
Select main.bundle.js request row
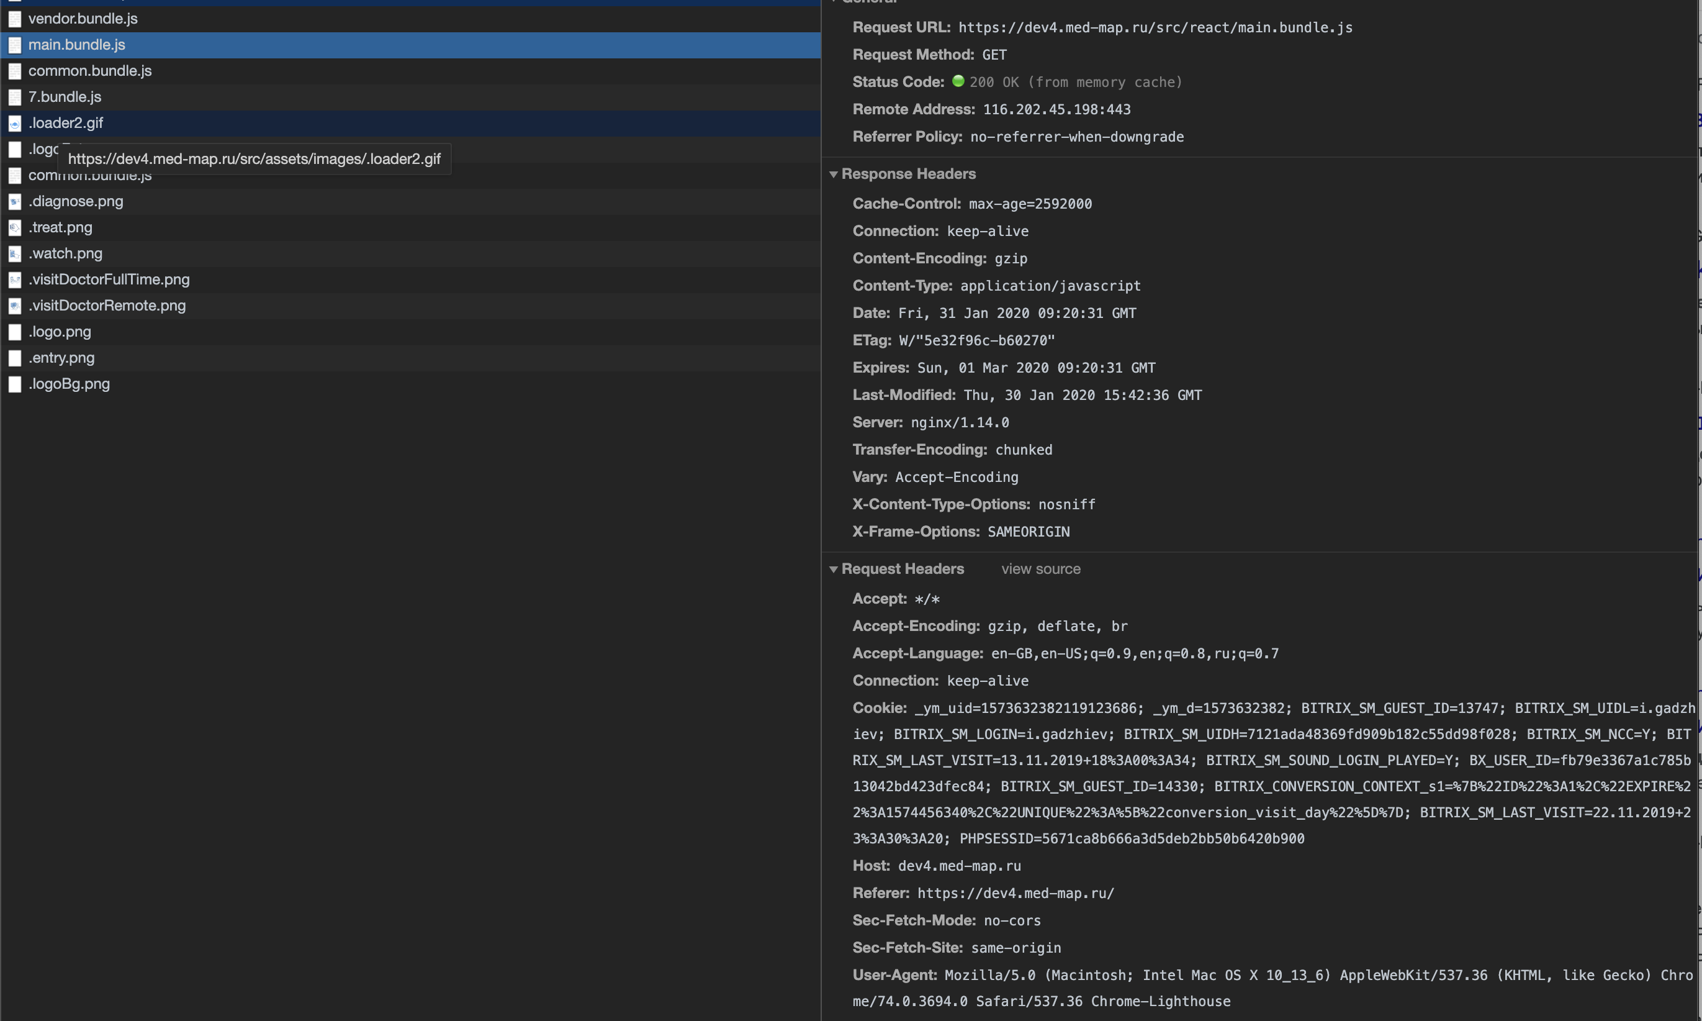[410, 45]
